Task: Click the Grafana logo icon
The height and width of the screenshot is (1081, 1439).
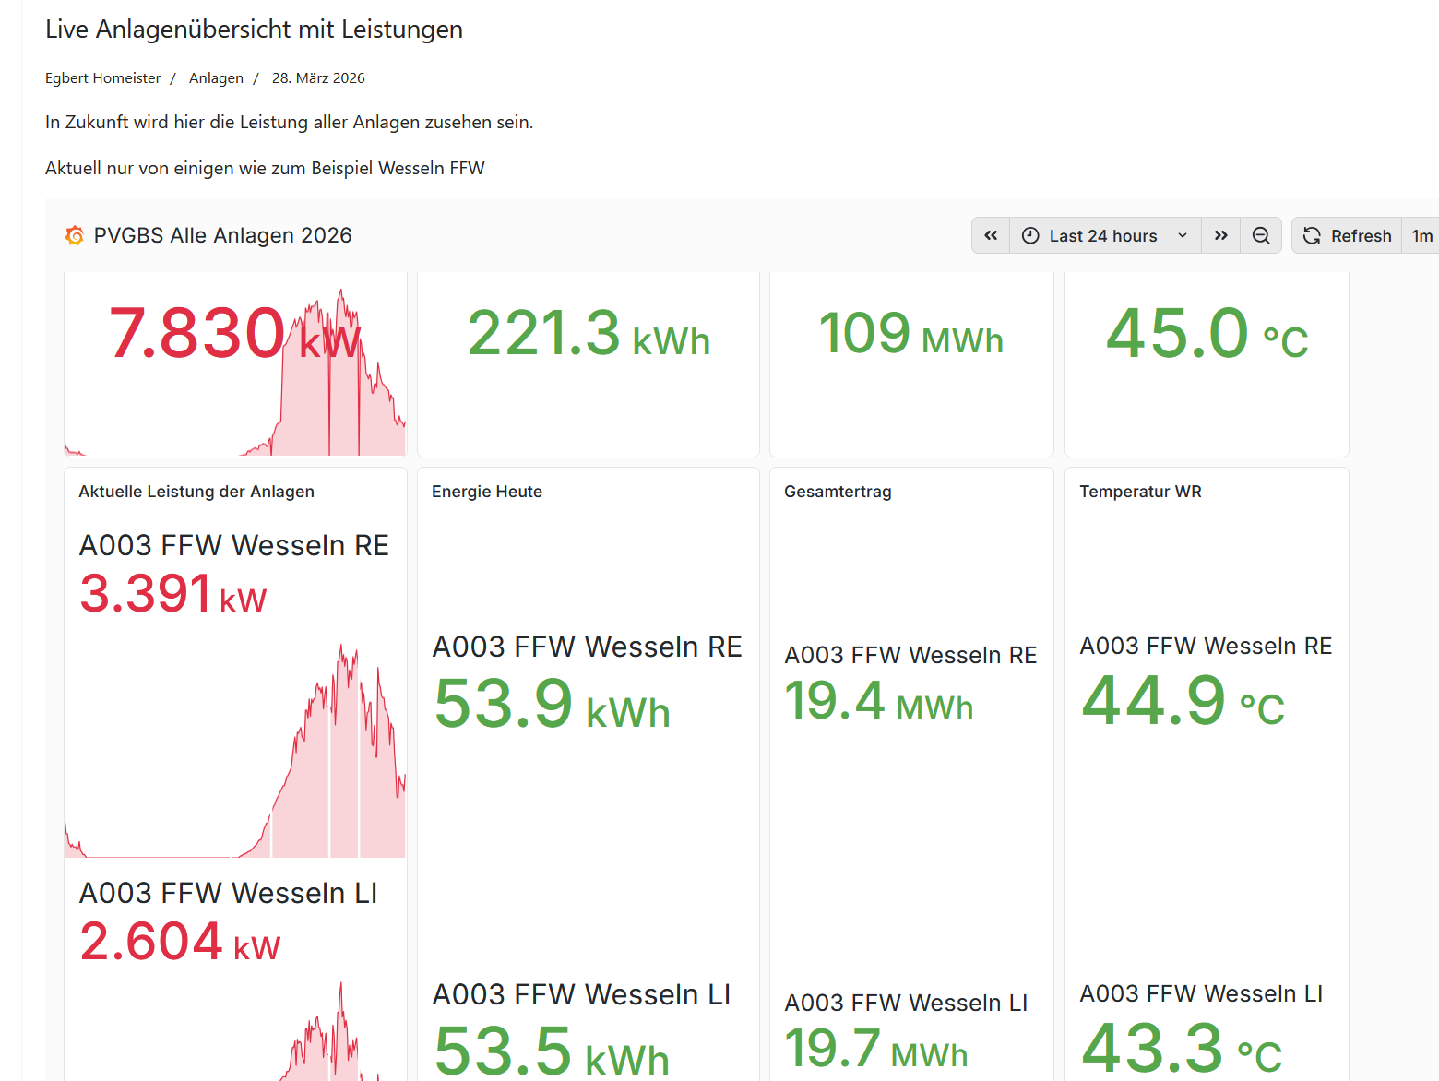Action: pyautogui.click(x=75, y=236)
